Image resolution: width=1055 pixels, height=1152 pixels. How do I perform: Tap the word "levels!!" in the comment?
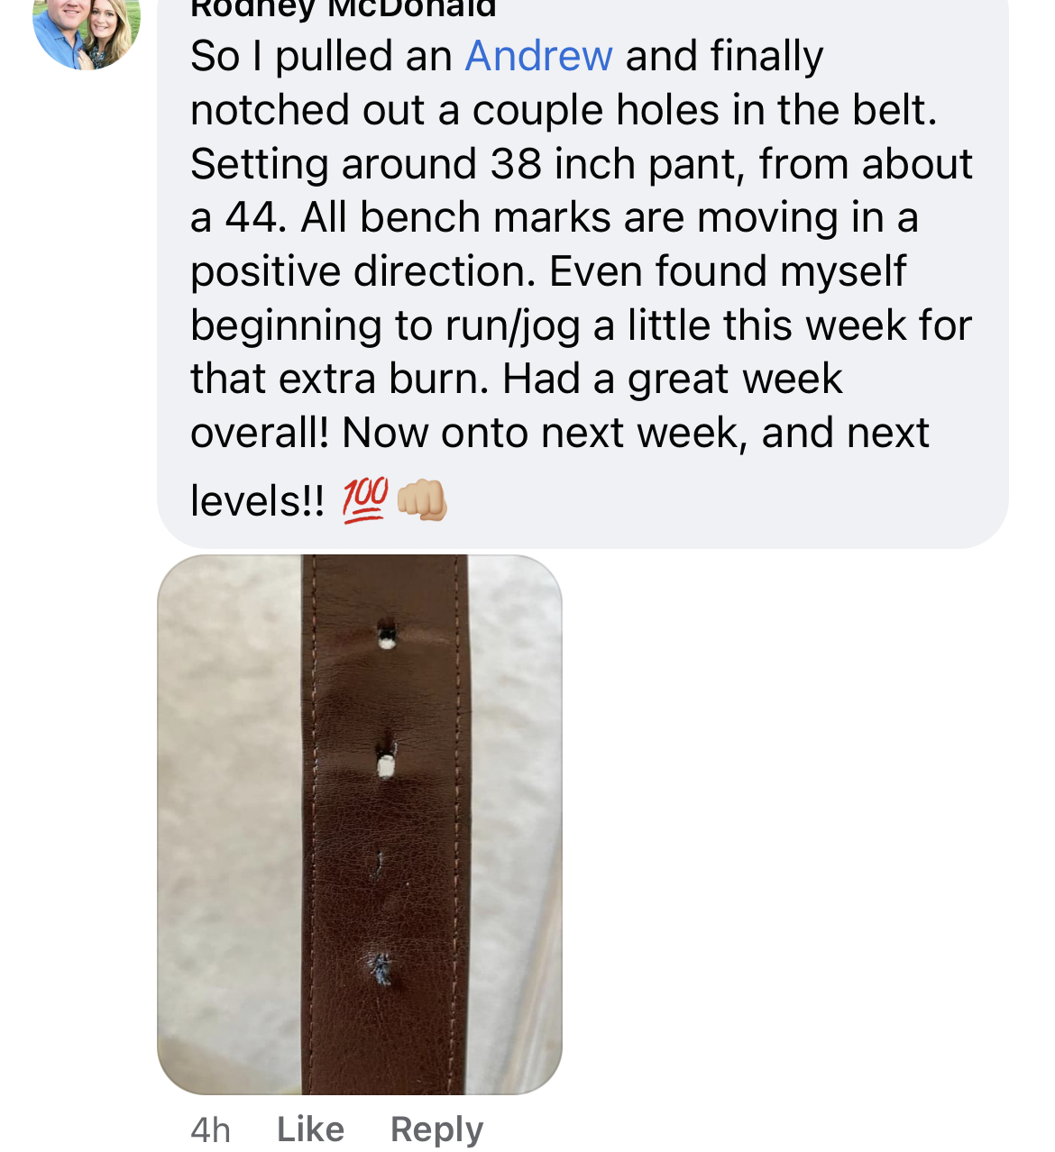pyautogui.click(x=258, y=501)
